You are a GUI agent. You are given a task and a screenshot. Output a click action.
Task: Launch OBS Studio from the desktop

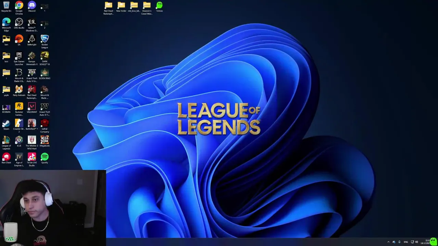click(19, 24)
